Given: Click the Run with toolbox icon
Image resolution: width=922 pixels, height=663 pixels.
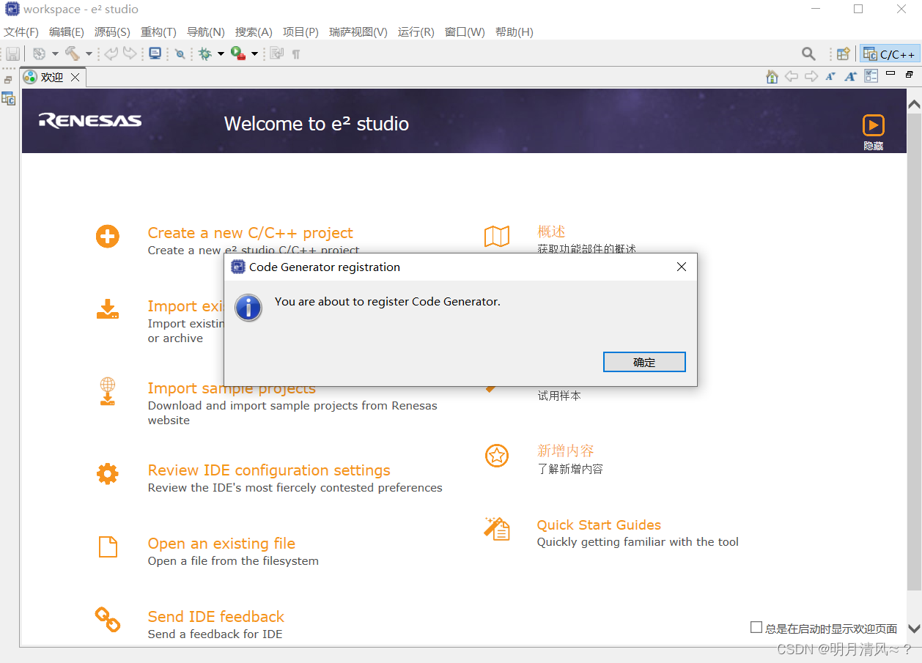Looking at the screenshot, I should 238,53.
